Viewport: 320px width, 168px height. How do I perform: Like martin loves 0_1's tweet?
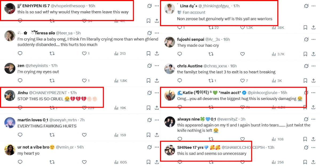pyautogui.click(x=84, y=135)
